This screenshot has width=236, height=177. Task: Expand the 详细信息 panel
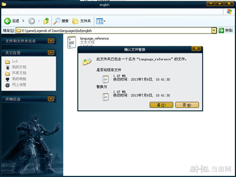(51, 99)
